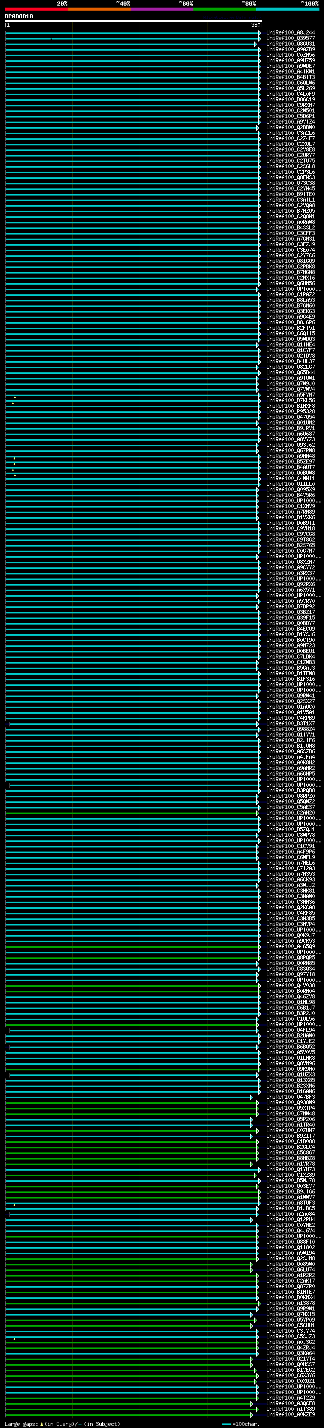This screenshot has width=324, height=1428.
Task: Select hit label UniRef100_B4BIT3
Action: [x=291, y=77]
